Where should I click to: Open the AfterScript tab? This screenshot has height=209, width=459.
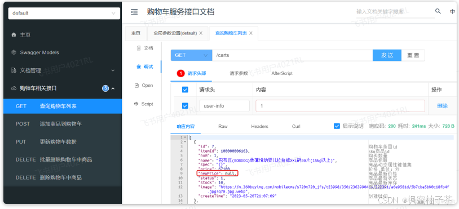[x=282, y=73]
